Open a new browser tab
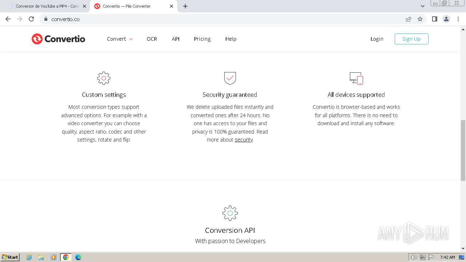The height and width of the screenshot is (262, 466). [185, 6]
